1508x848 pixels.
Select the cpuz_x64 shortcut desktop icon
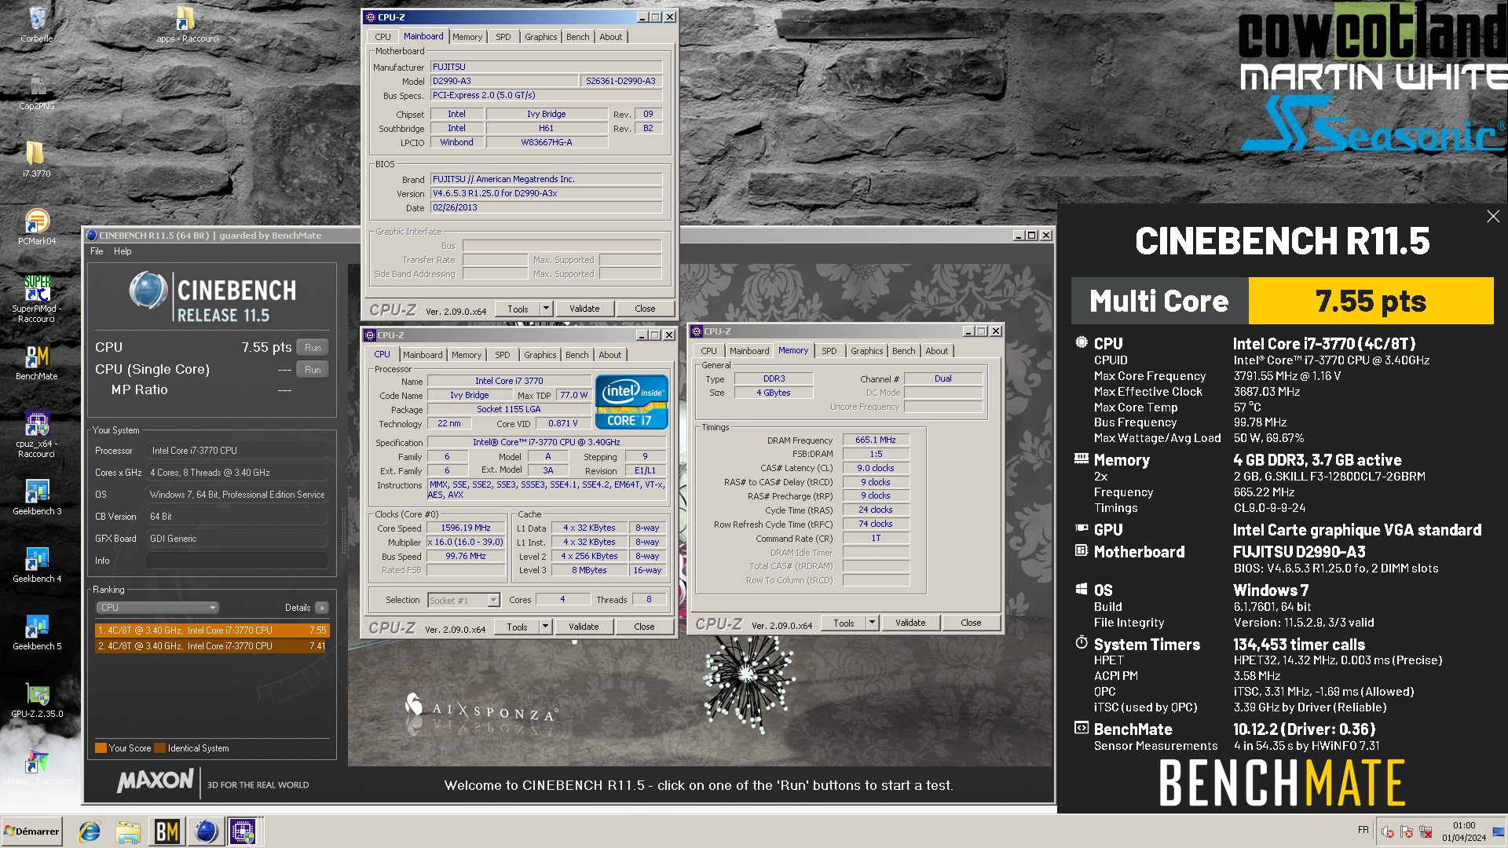(x=37, y=434)
